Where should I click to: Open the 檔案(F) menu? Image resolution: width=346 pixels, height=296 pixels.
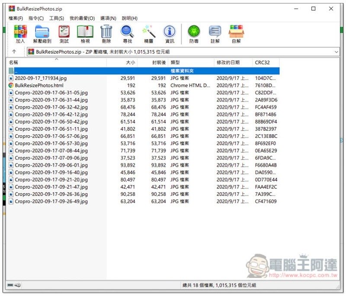[x=16, y=18]
